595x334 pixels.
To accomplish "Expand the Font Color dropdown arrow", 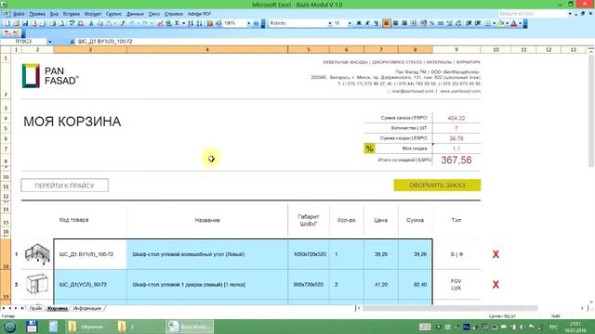I will point(521,23).
